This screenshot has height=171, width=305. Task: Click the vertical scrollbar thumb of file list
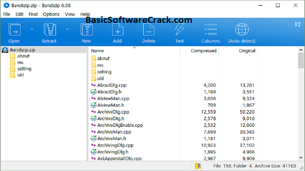[x=301, y=61]
